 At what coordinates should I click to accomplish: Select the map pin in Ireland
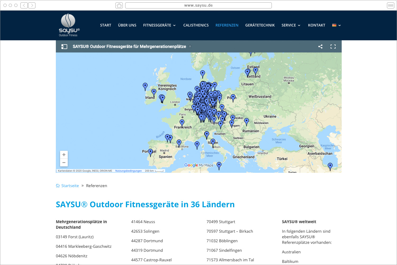pos(154,92)
